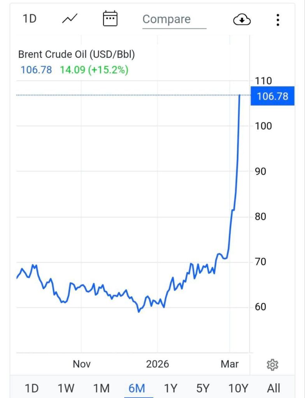This screenshot has height=398, width=305.
Task: Open the three-dot more options menu
Action: [277, 19]
